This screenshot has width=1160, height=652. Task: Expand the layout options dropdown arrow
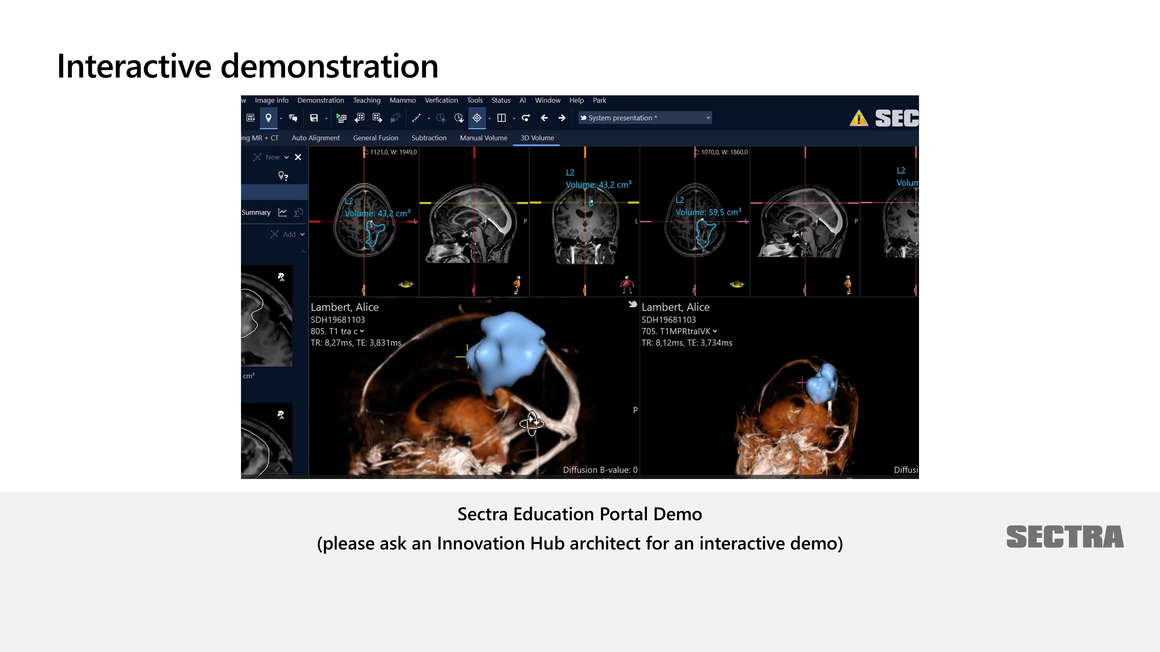[x=514, y=119]
